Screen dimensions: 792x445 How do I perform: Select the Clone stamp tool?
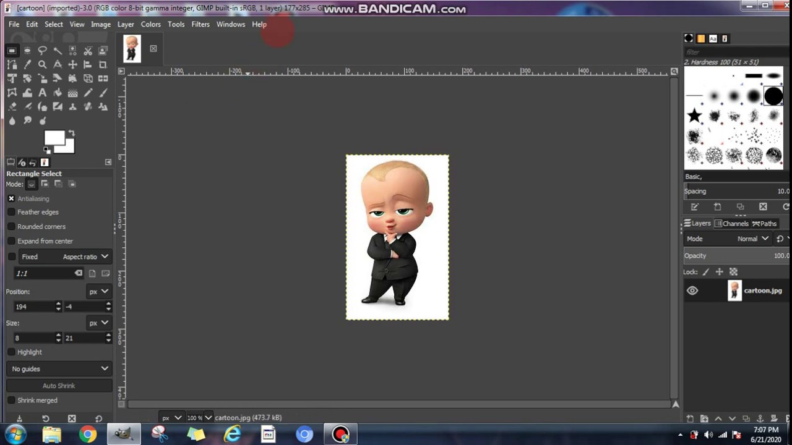[73, 106]
